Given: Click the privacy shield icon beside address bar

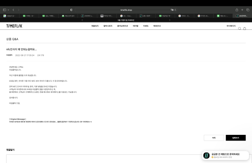Looking at the screenshot, I should [71, 10].
